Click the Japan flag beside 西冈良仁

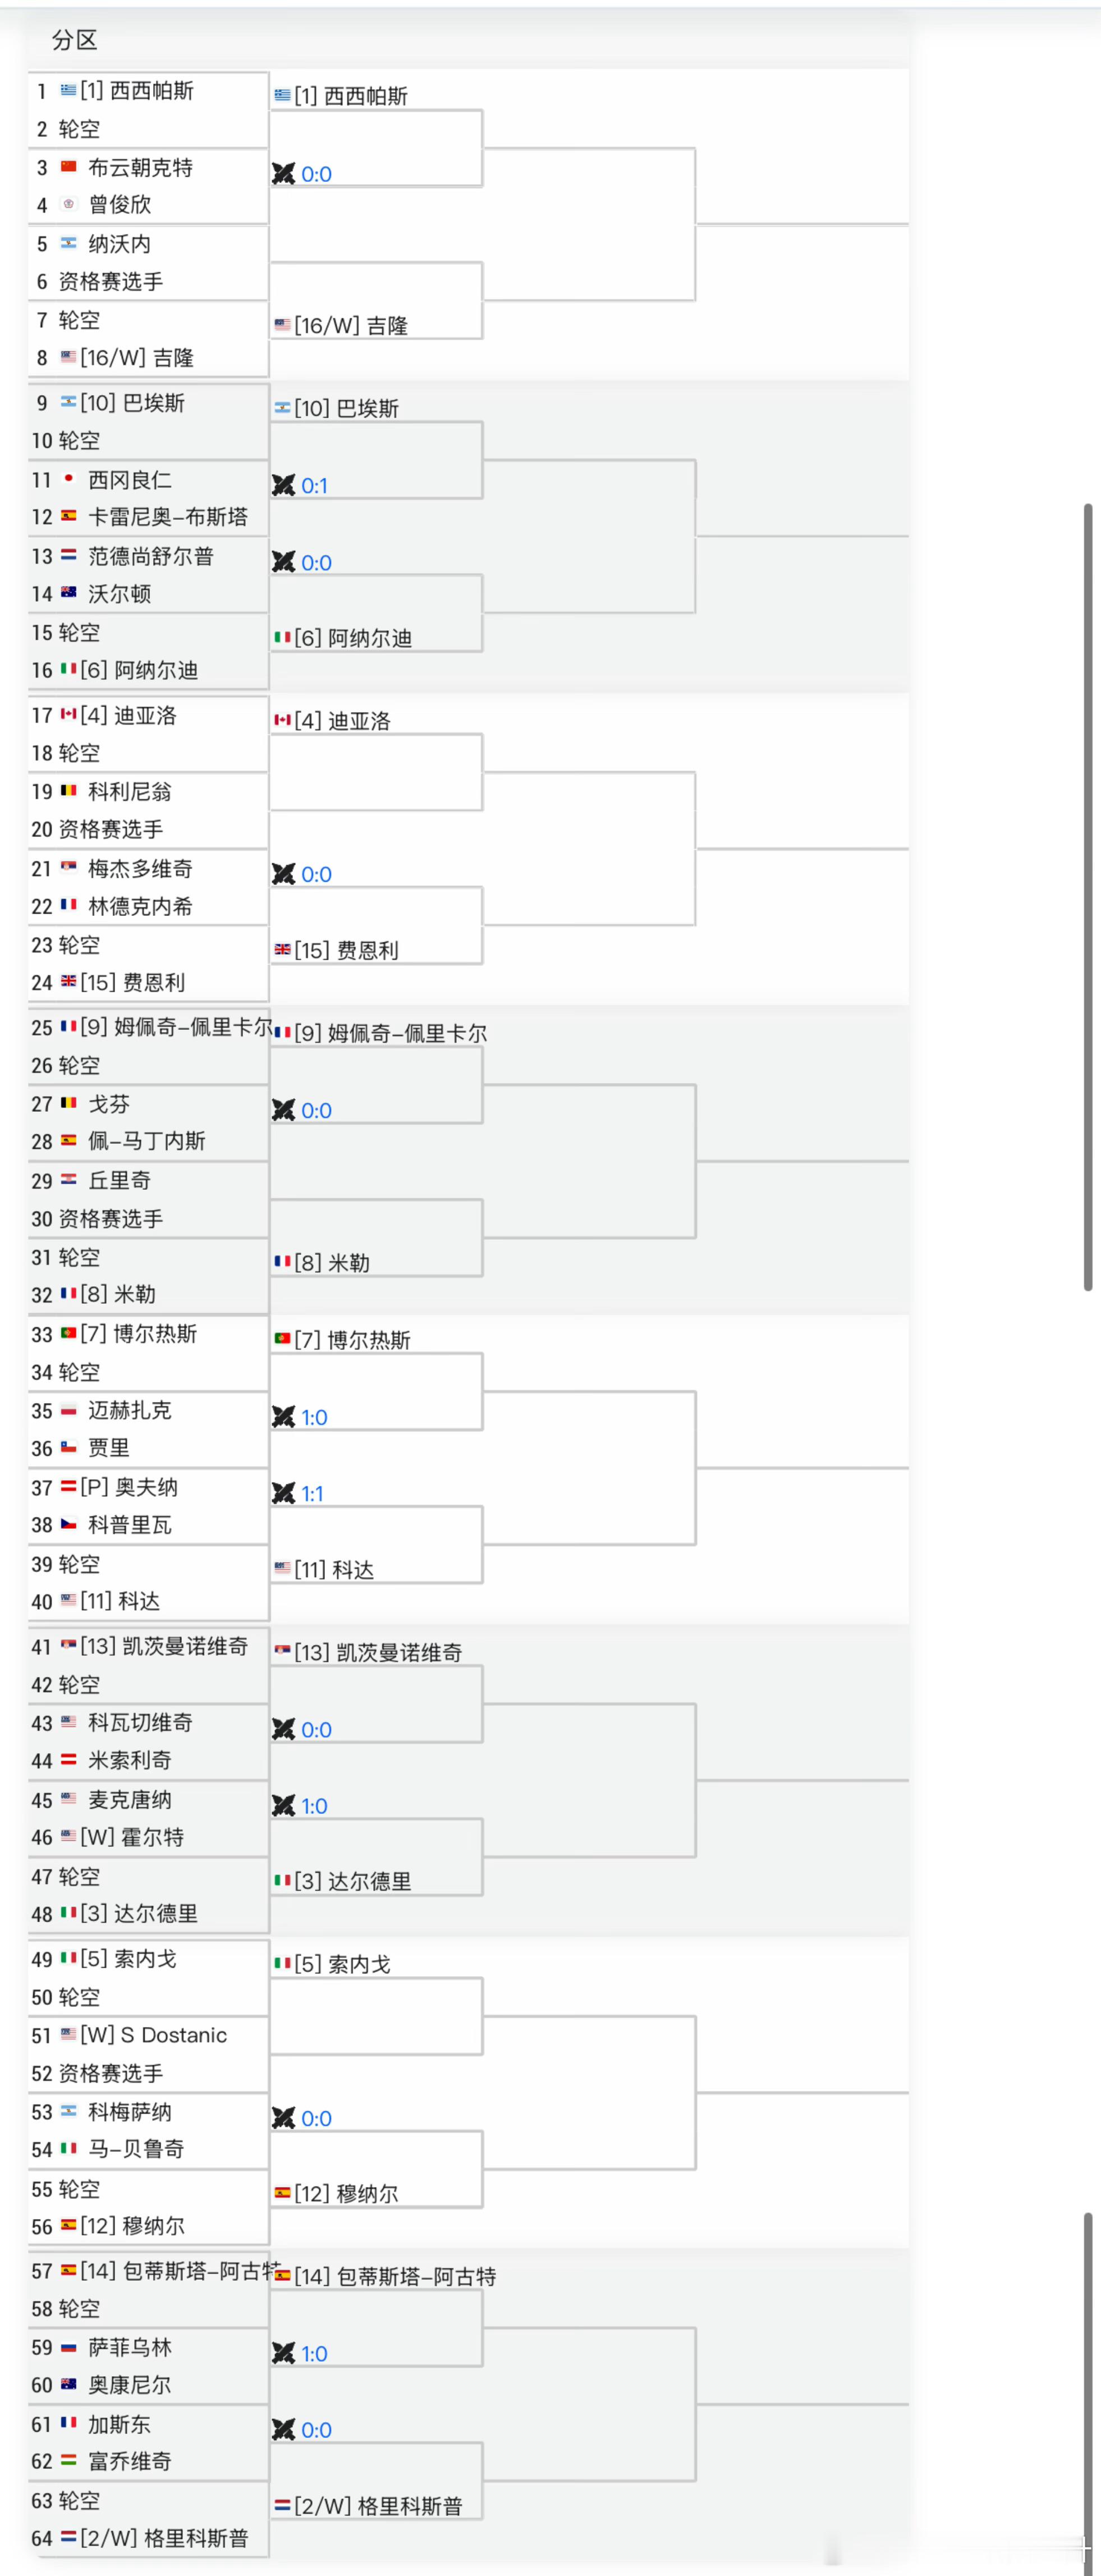coord(68,479)
